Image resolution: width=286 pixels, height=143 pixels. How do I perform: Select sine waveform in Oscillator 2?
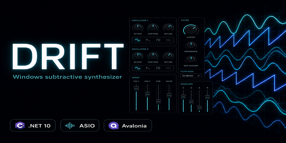(138, 68)
